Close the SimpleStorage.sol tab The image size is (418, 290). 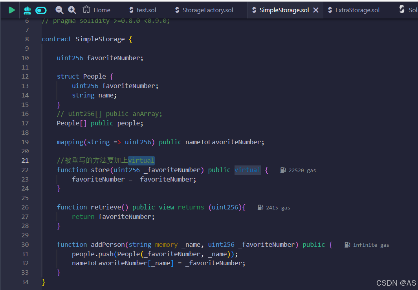click(316, 10)
